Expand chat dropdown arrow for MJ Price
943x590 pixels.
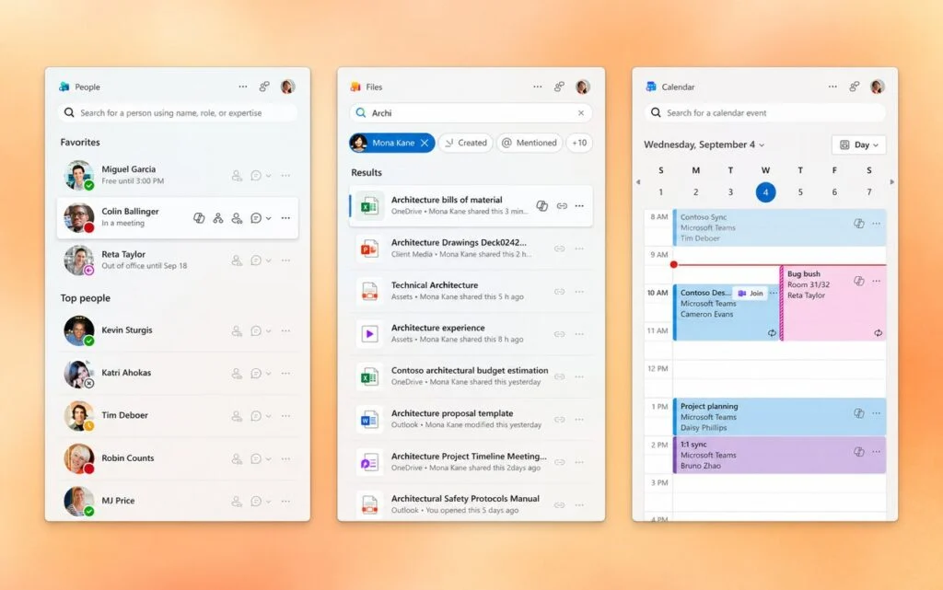(269, 501)
